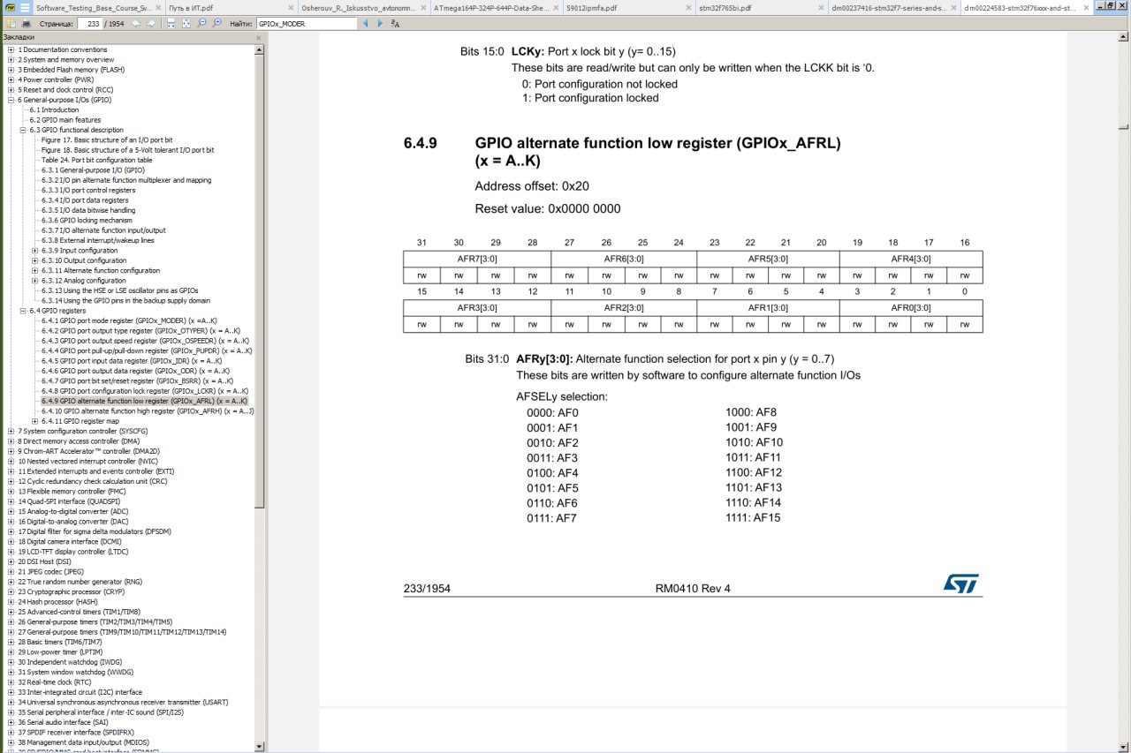Close the Закладки bookmarks panel
The height and width of the screenshot is (753, 1131).
258,38
